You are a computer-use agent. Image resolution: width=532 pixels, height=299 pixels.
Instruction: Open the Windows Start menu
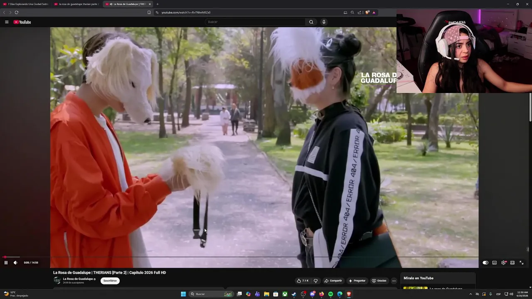[x=183, y=294]
